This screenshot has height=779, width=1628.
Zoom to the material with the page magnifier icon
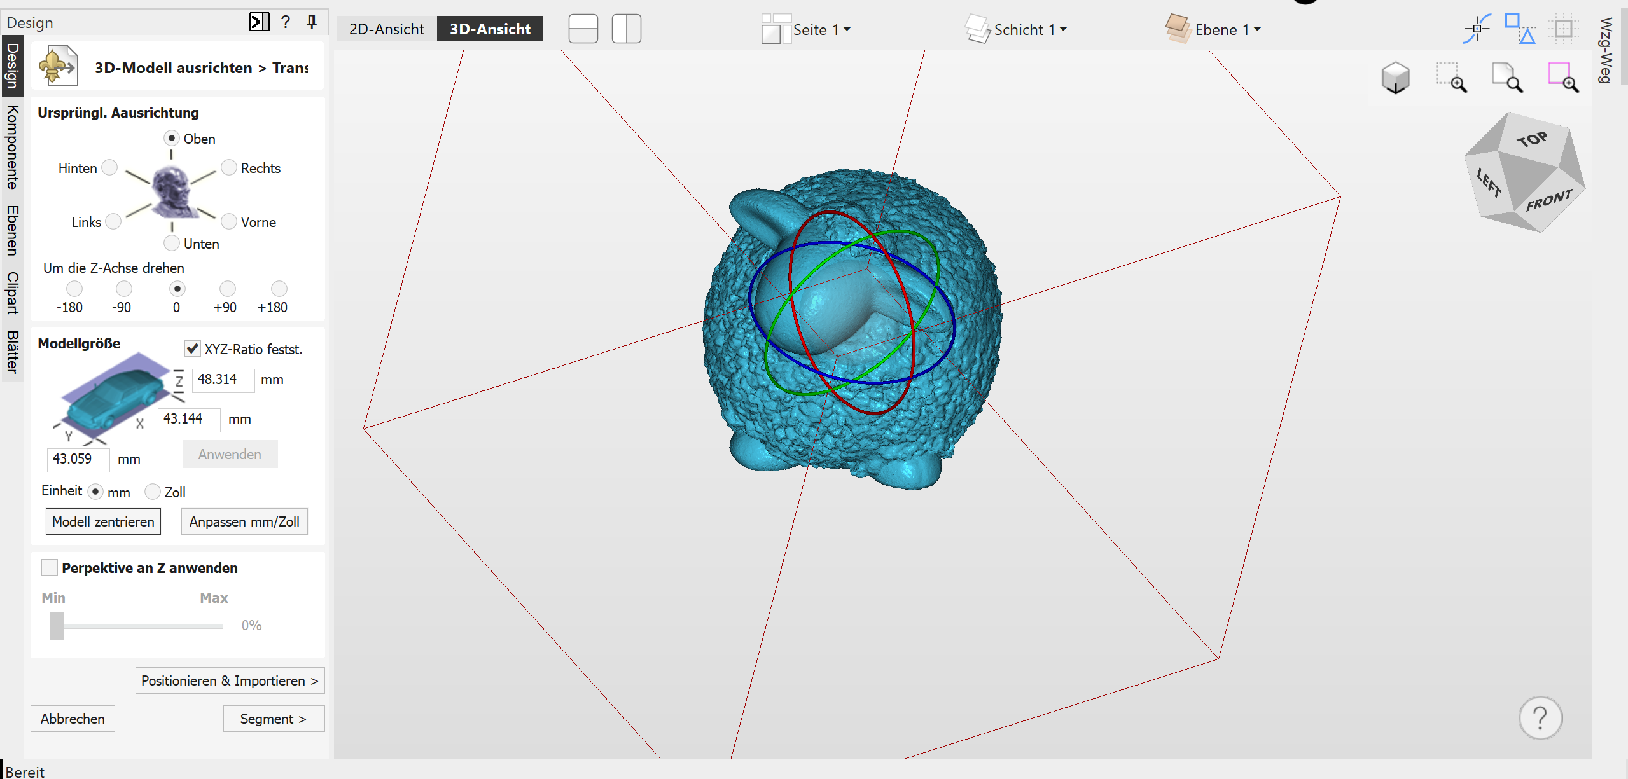(x=1507, y=78)
